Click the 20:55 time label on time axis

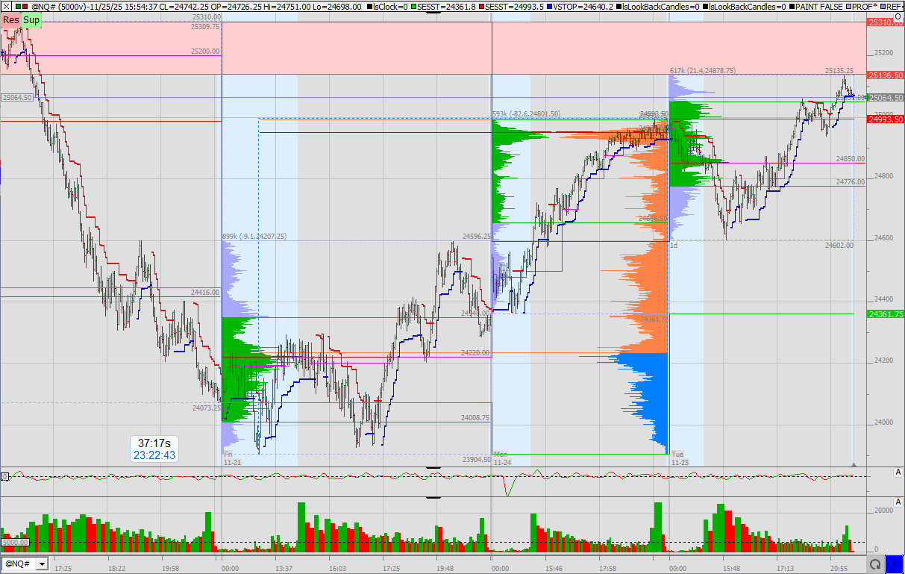(x=840, y=568)
